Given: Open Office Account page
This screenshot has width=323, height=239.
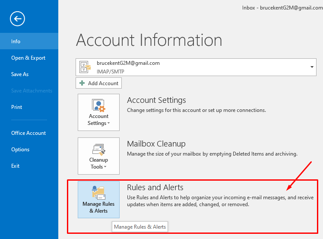Looking at the screenshot, I should coord(29,133).
